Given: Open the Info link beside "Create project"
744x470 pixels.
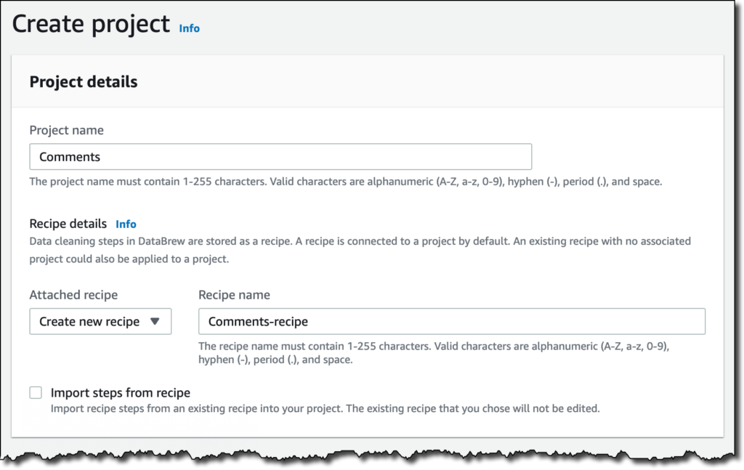Looking at the screenshot, I should point(189,28).
